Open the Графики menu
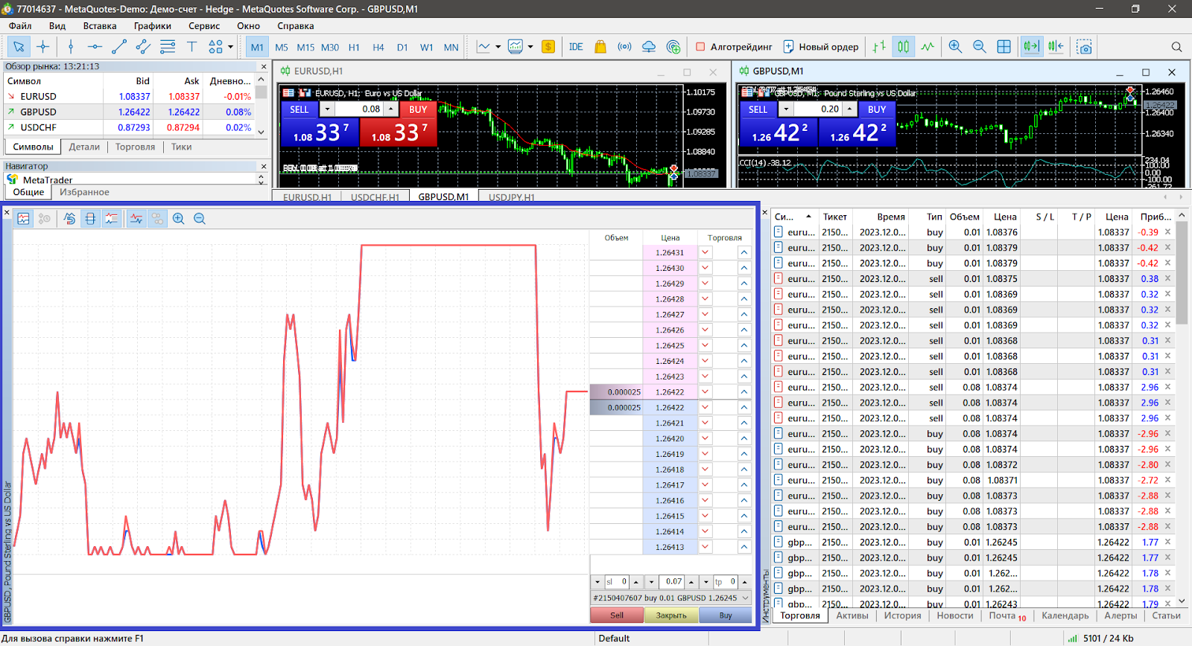 coord(152,26)
